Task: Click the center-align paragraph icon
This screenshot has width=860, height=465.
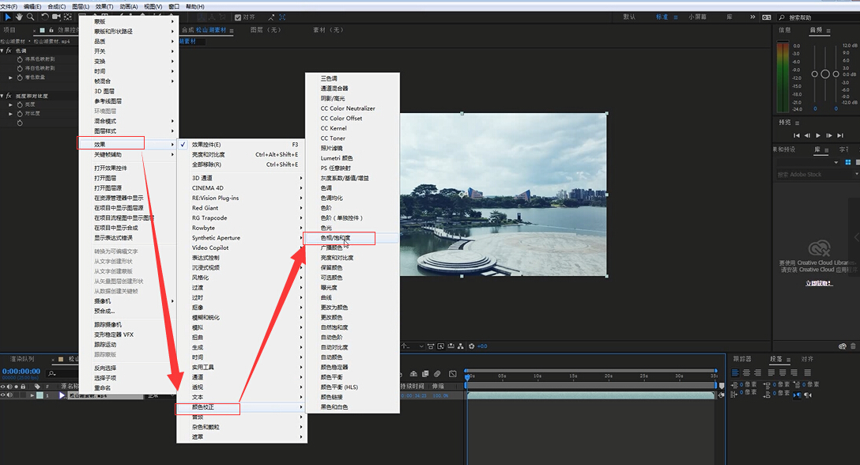Action: pyautogui.click(x=746, y=372)
